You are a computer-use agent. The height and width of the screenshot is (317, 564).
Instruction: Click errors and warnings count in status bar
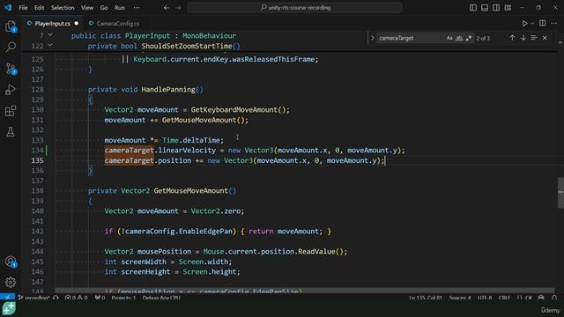coord(77,298)
